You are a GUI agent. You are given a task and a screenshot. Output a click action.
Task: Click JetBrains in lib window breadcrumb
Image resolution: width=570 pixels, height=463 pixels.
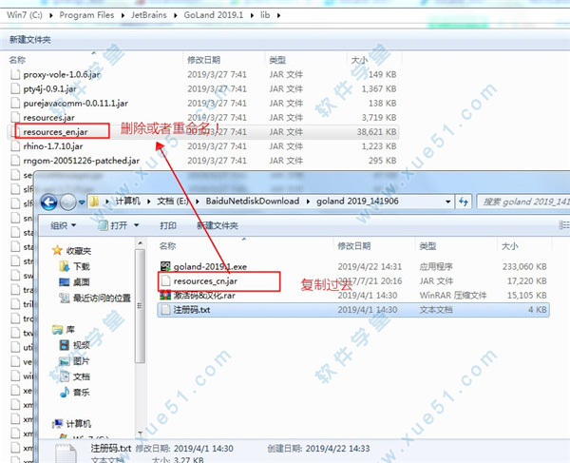[x=149, y=15]
